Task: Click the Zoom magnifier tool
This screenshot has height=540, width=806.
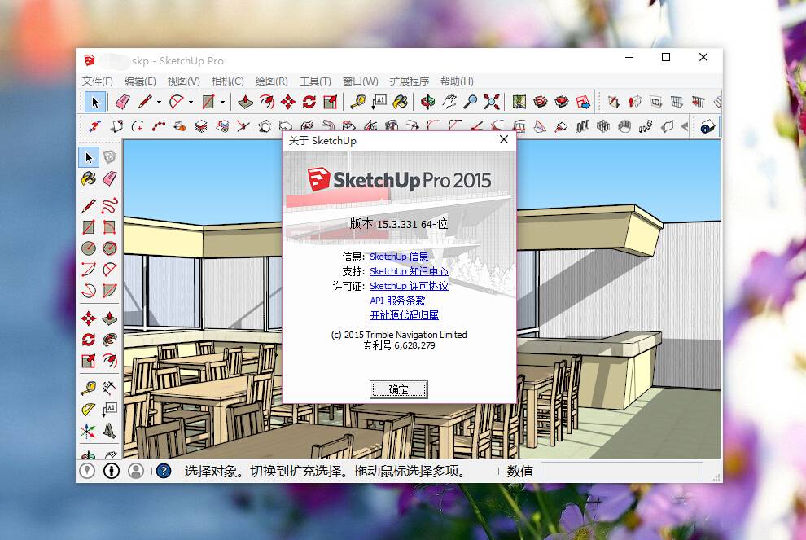Action: click(471, 102)
